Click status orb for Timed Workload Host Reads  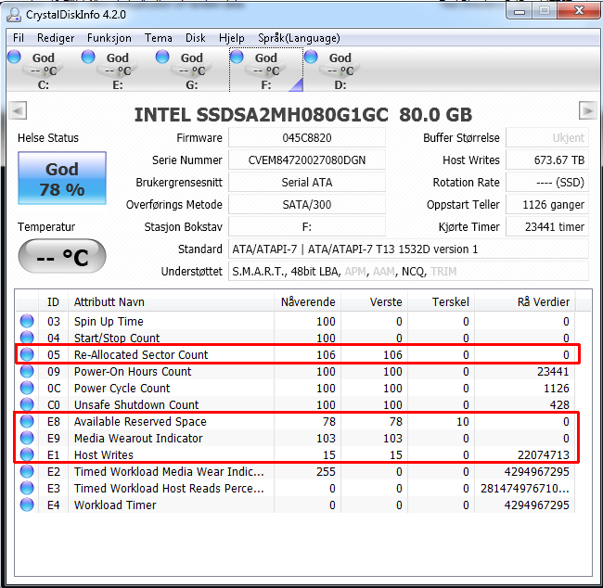click(27, 489)
